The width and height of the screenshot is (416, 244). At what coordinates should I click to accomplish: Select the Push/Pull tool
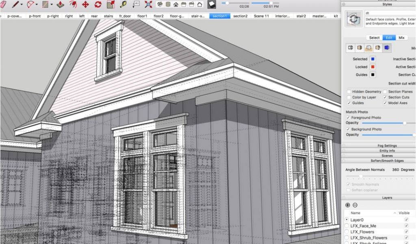click(60, 5)
